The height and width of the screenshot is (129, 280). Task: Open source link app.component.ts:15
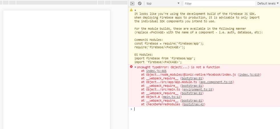click(216, 82)
